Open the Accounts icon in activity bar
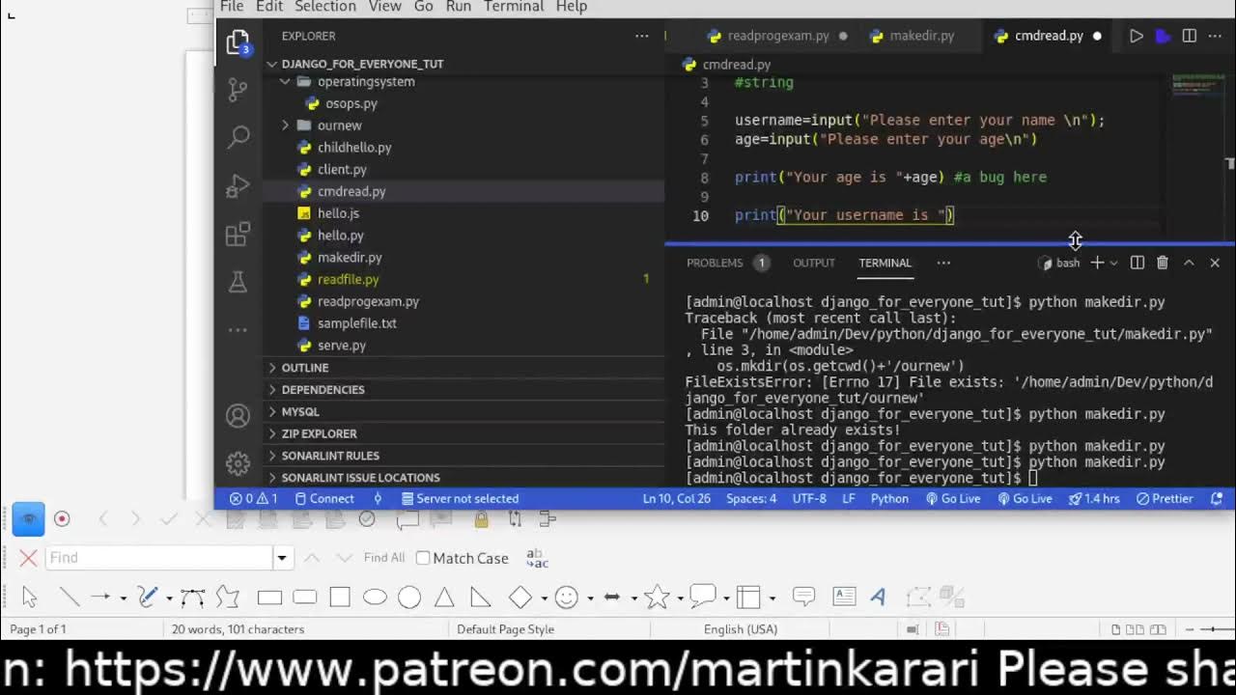This screenshot has height=695, width=1236. [238, 416]
